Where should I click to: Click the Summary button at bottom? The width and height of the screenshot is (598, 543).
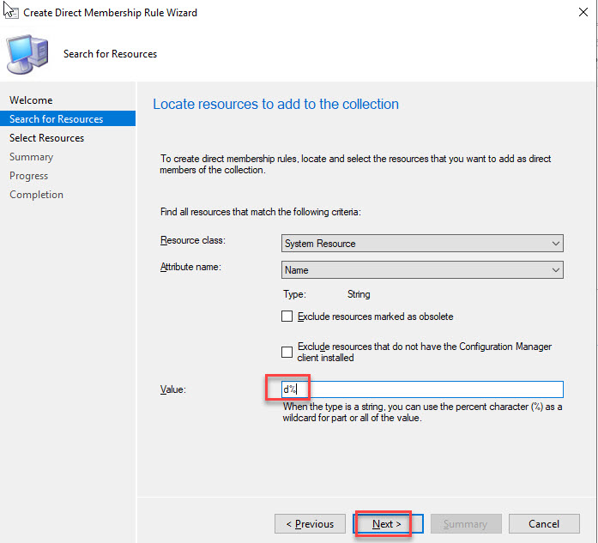tap(465, 523)
